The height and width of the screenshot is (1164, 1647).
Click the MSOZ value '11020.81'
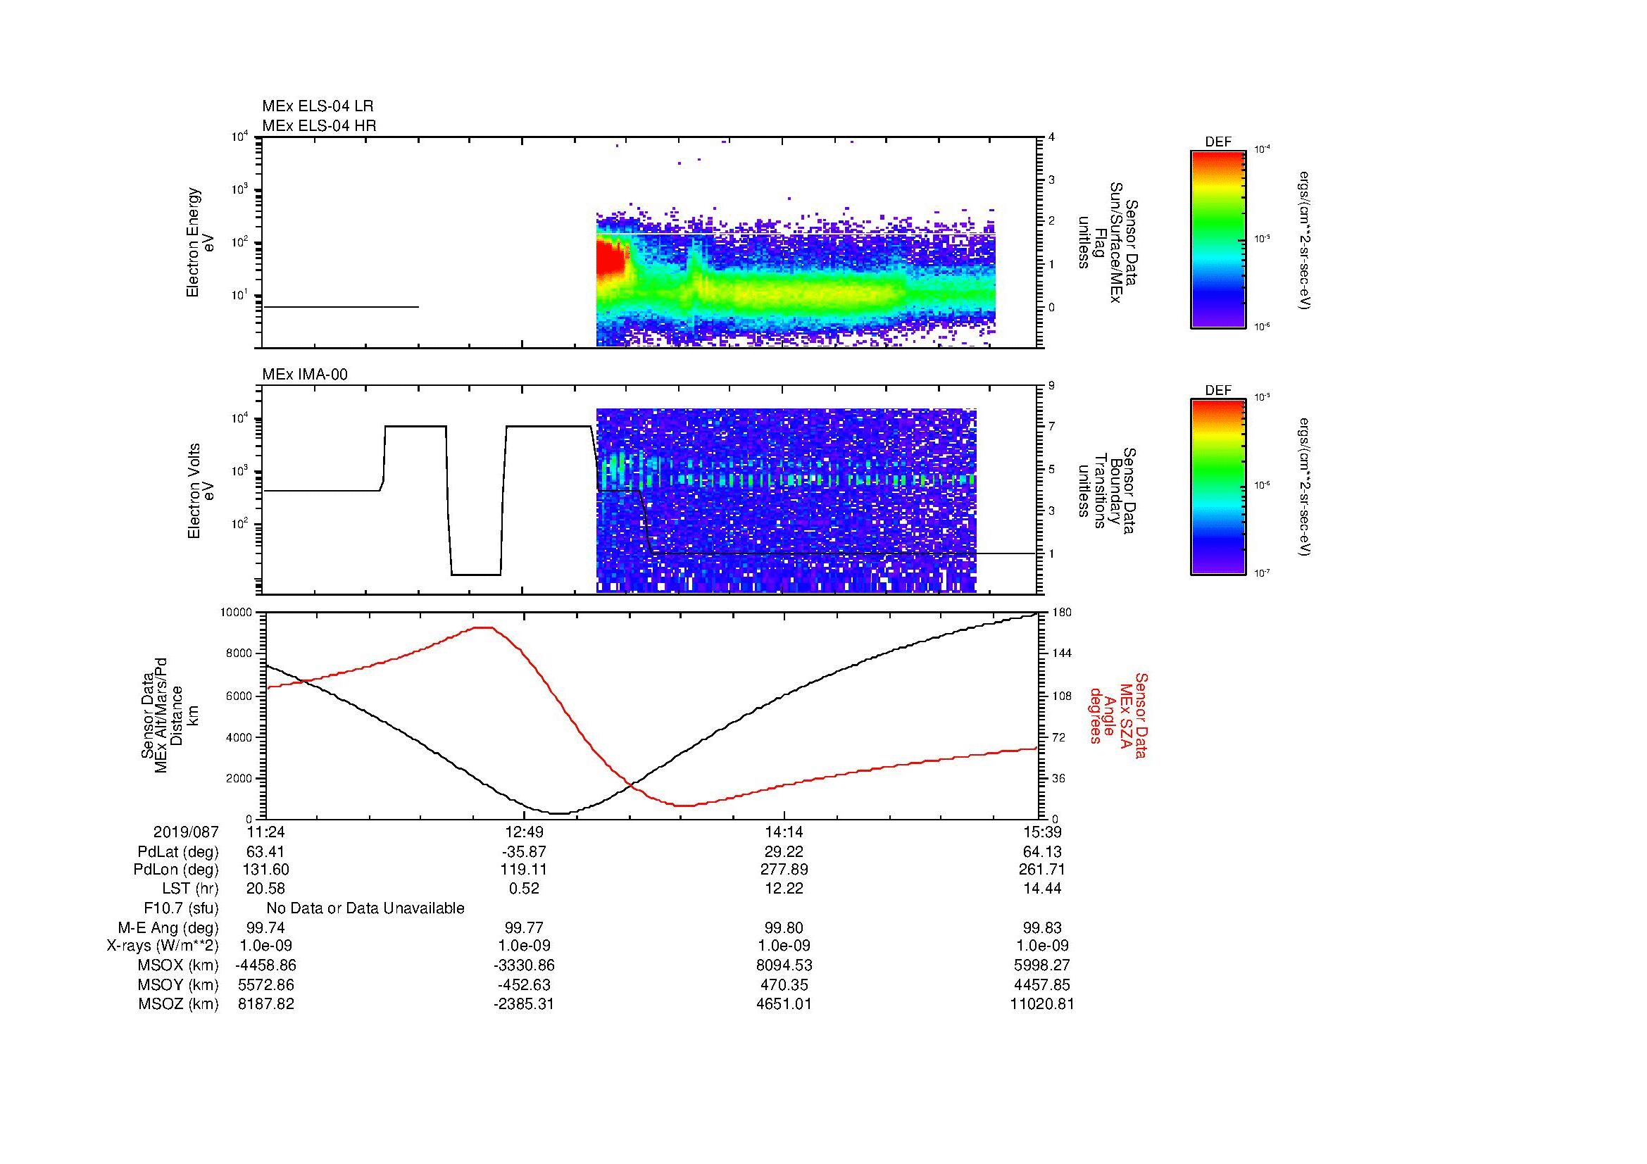click(x=1044, y=1004)
